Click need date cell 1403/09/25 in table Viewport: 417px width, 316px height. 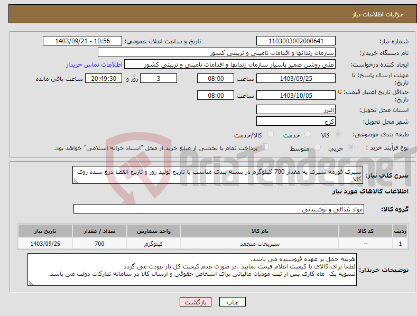click(45, 244)
